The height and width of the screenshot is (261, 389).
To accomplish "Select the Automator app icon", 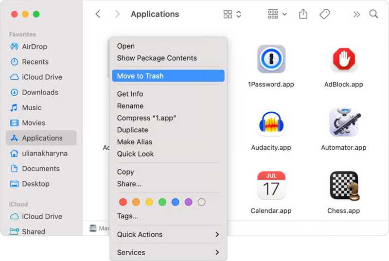I will [344, 122].
